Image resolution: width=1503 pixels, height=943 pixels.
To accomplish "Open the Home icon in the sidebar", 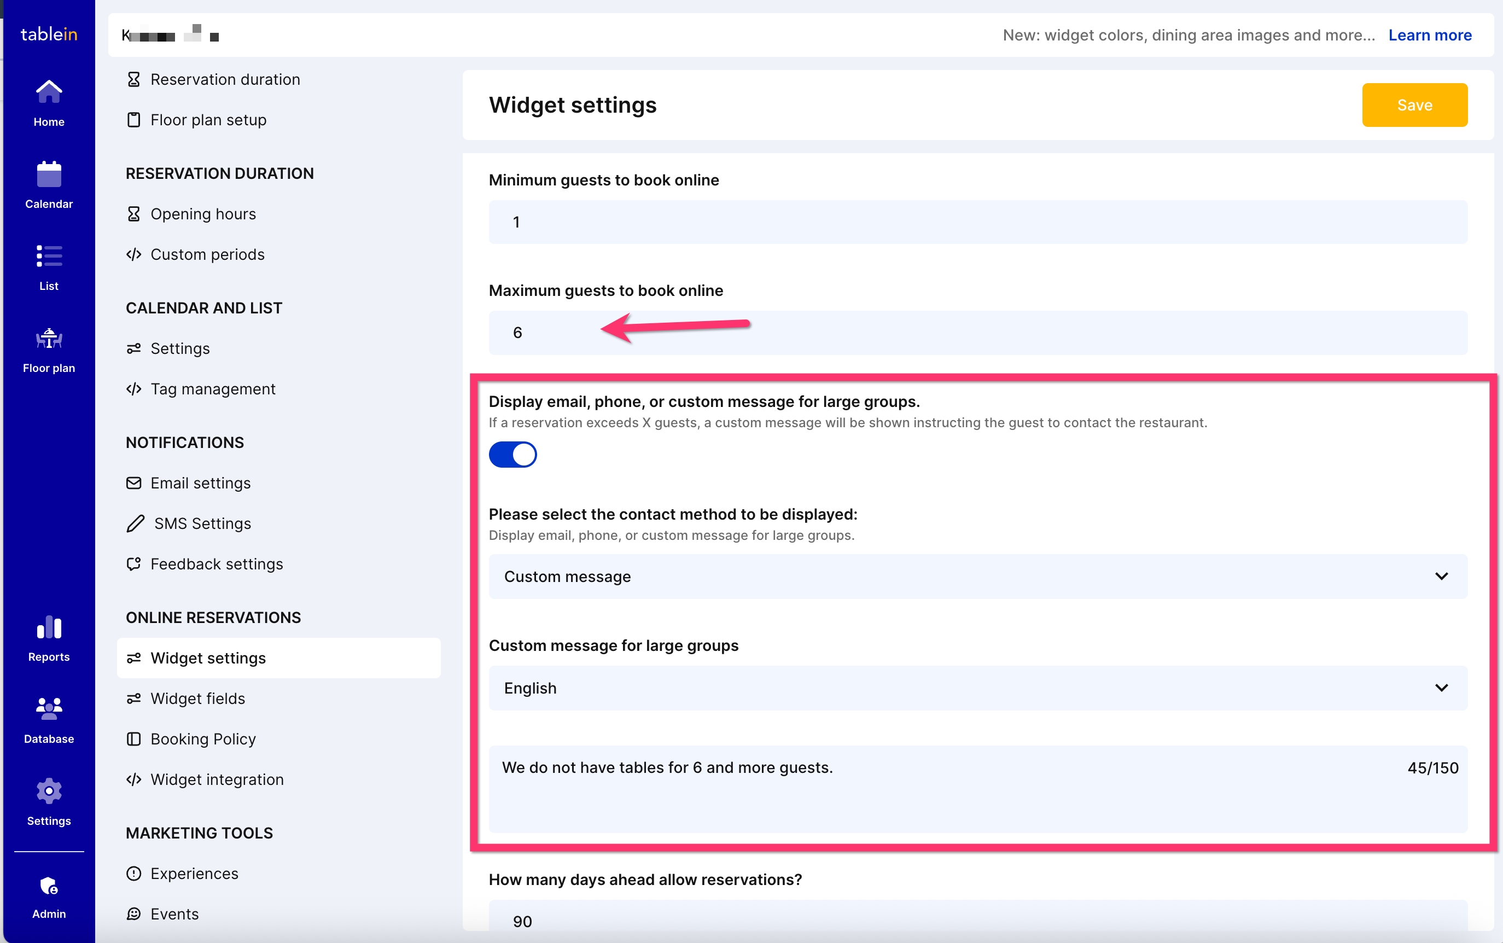I will click(x=49, y=92).
